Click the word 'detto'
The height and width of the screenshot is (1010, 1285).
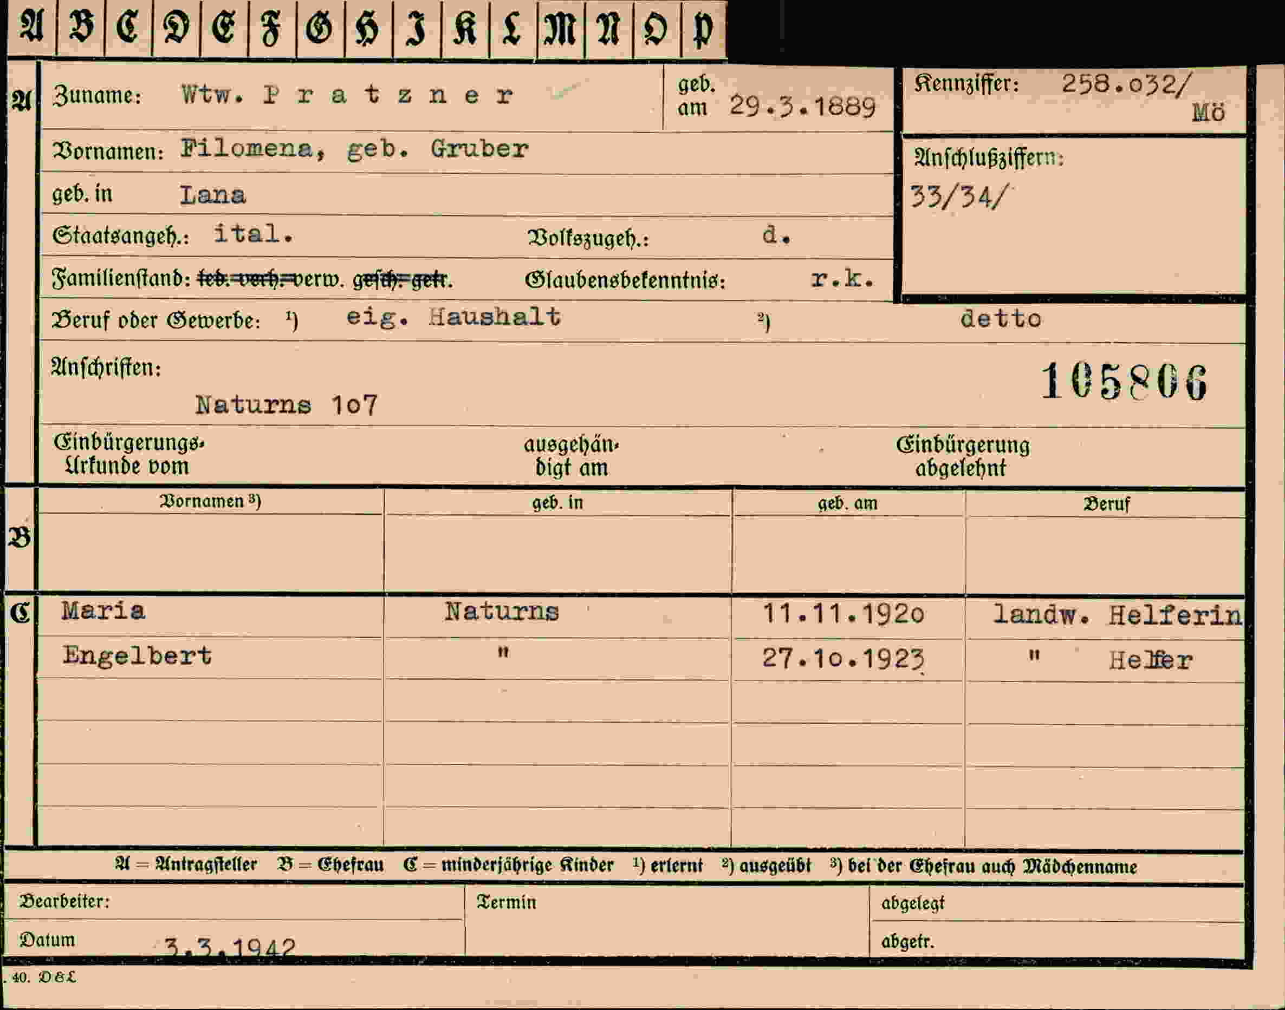pos(1001,319)
